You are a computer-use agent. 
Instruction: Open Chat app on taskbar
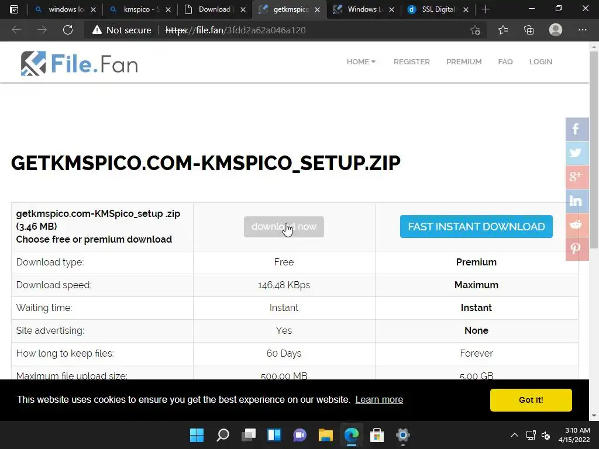[300, 435]
